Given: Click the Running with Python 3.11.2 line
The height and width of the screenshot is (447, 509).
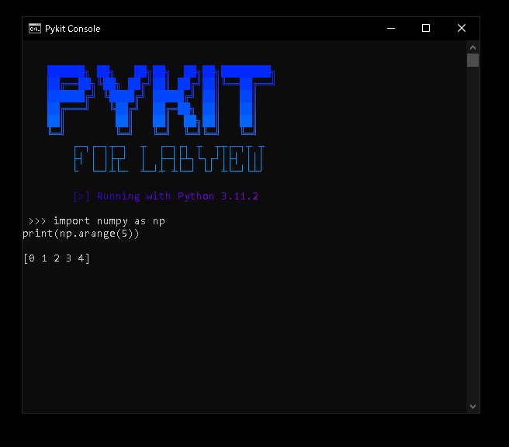Looking at the screenshot, I should pos(166,196).
